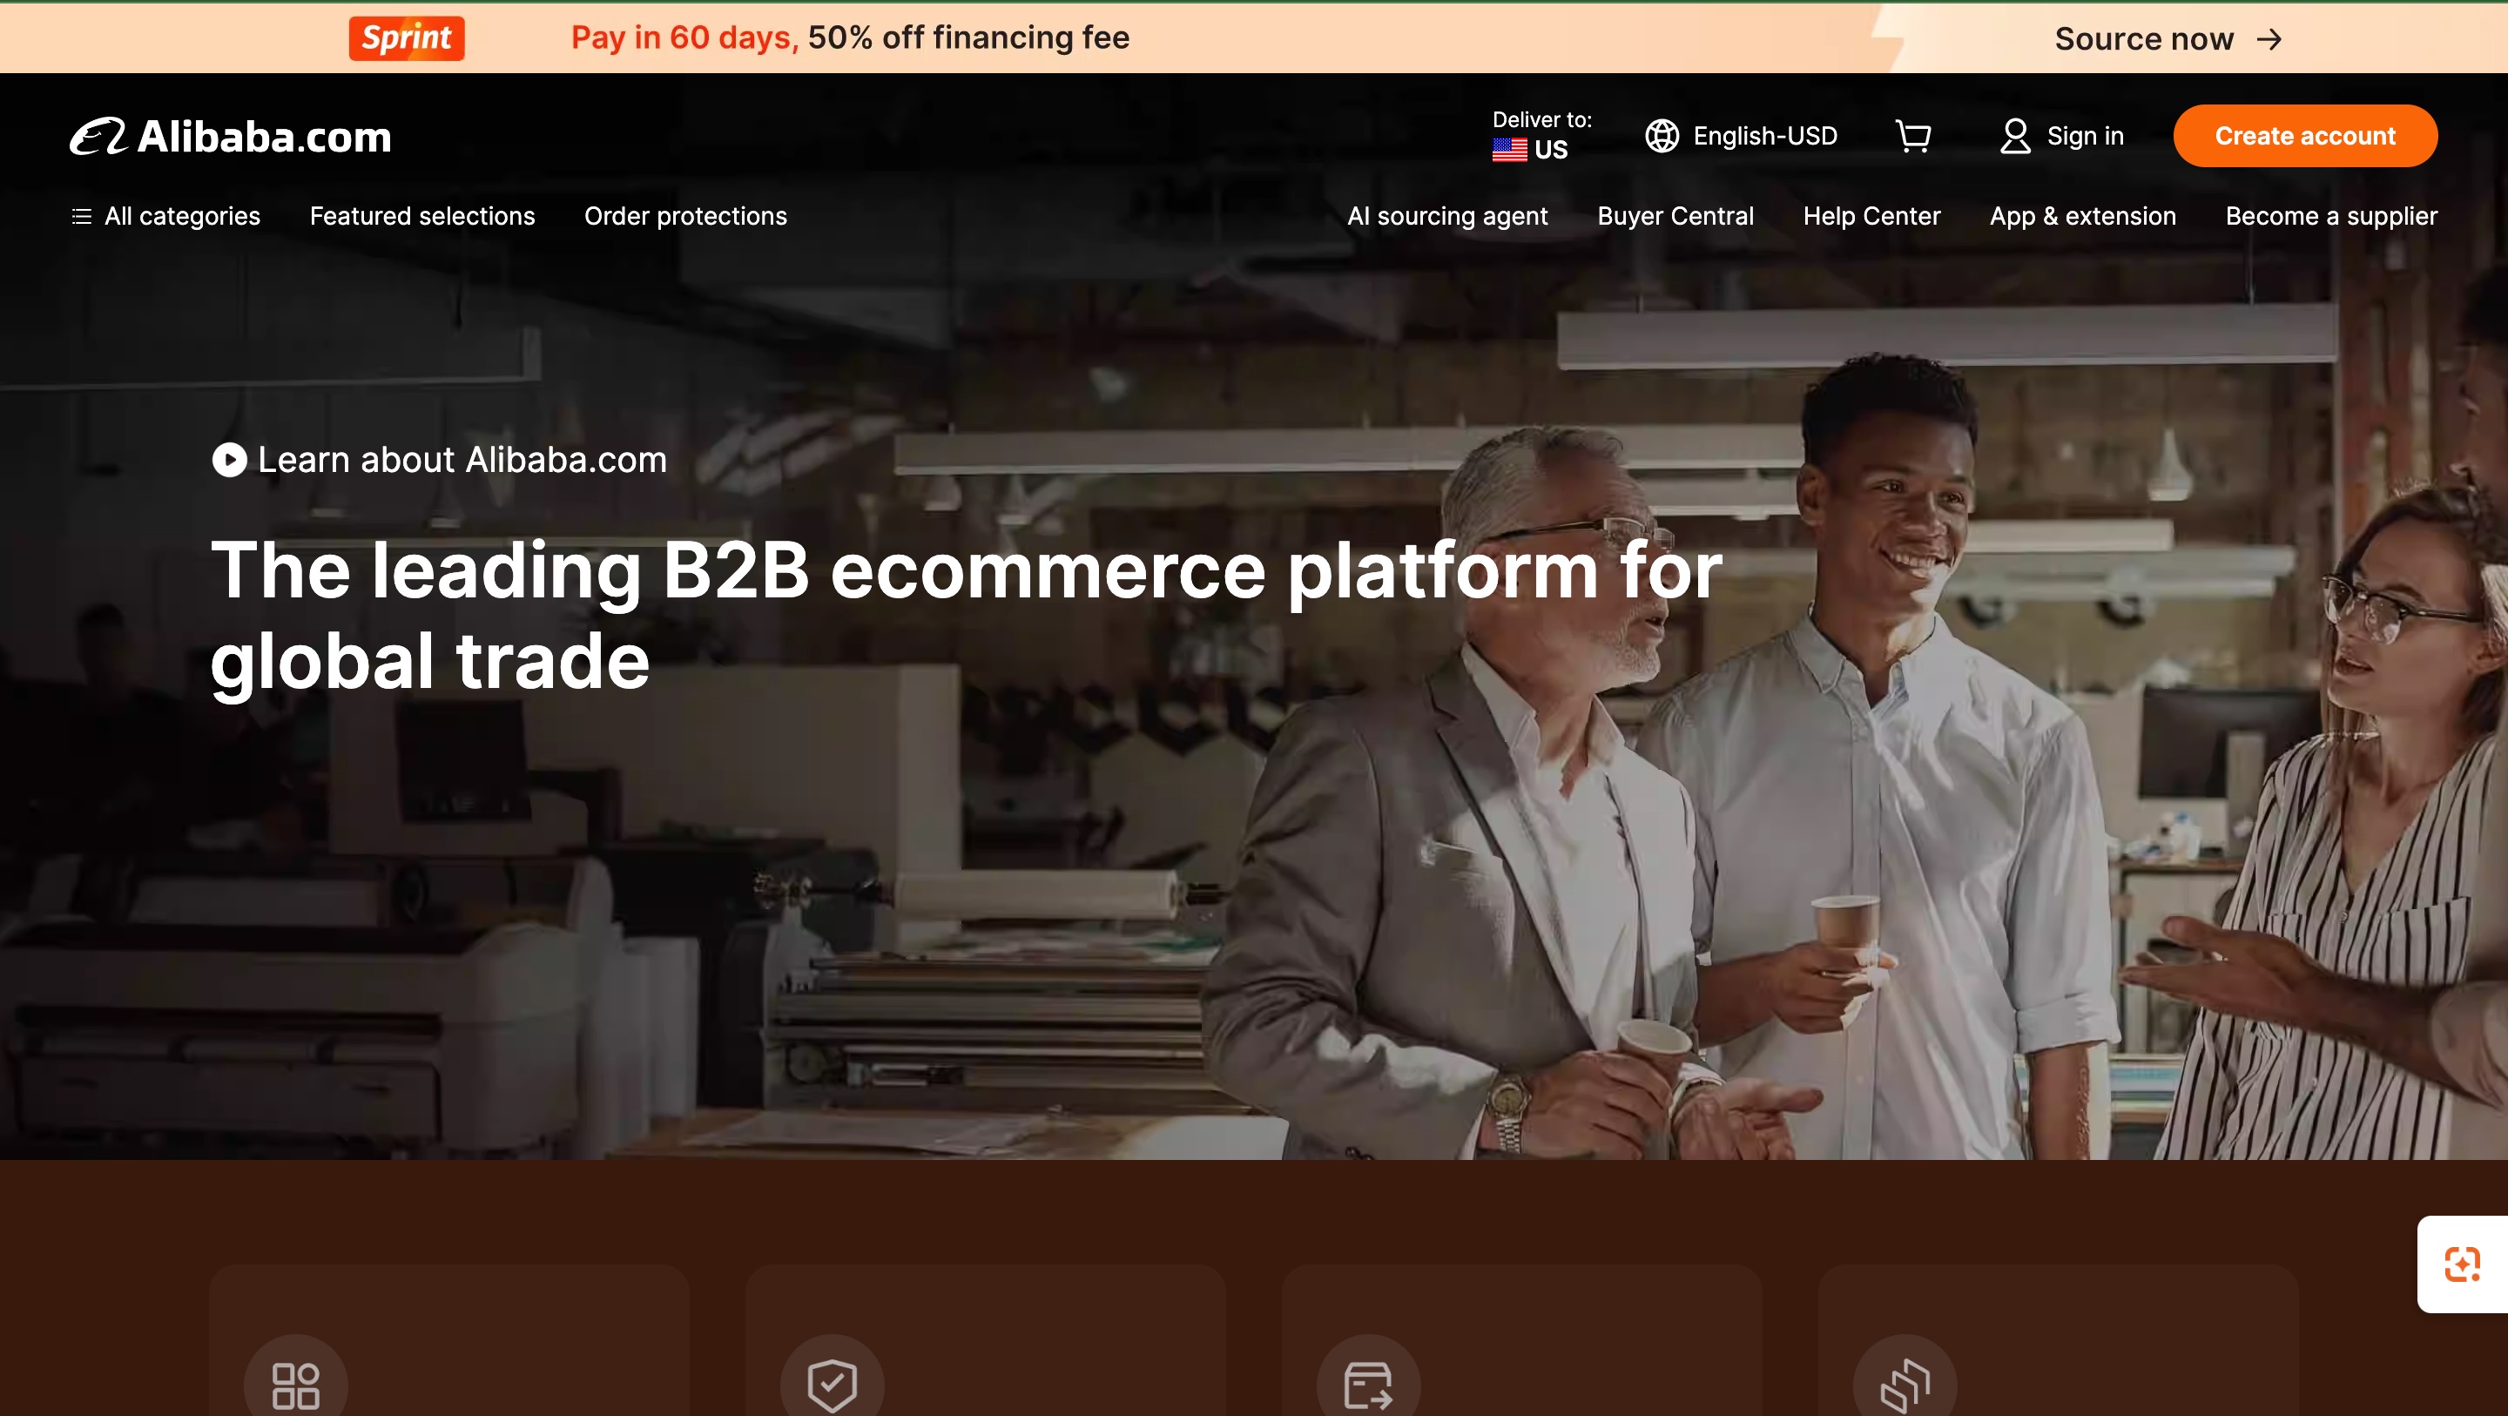Open the Help Center menu
Screen dimensions: 2508x1416
coord(1871,216)
